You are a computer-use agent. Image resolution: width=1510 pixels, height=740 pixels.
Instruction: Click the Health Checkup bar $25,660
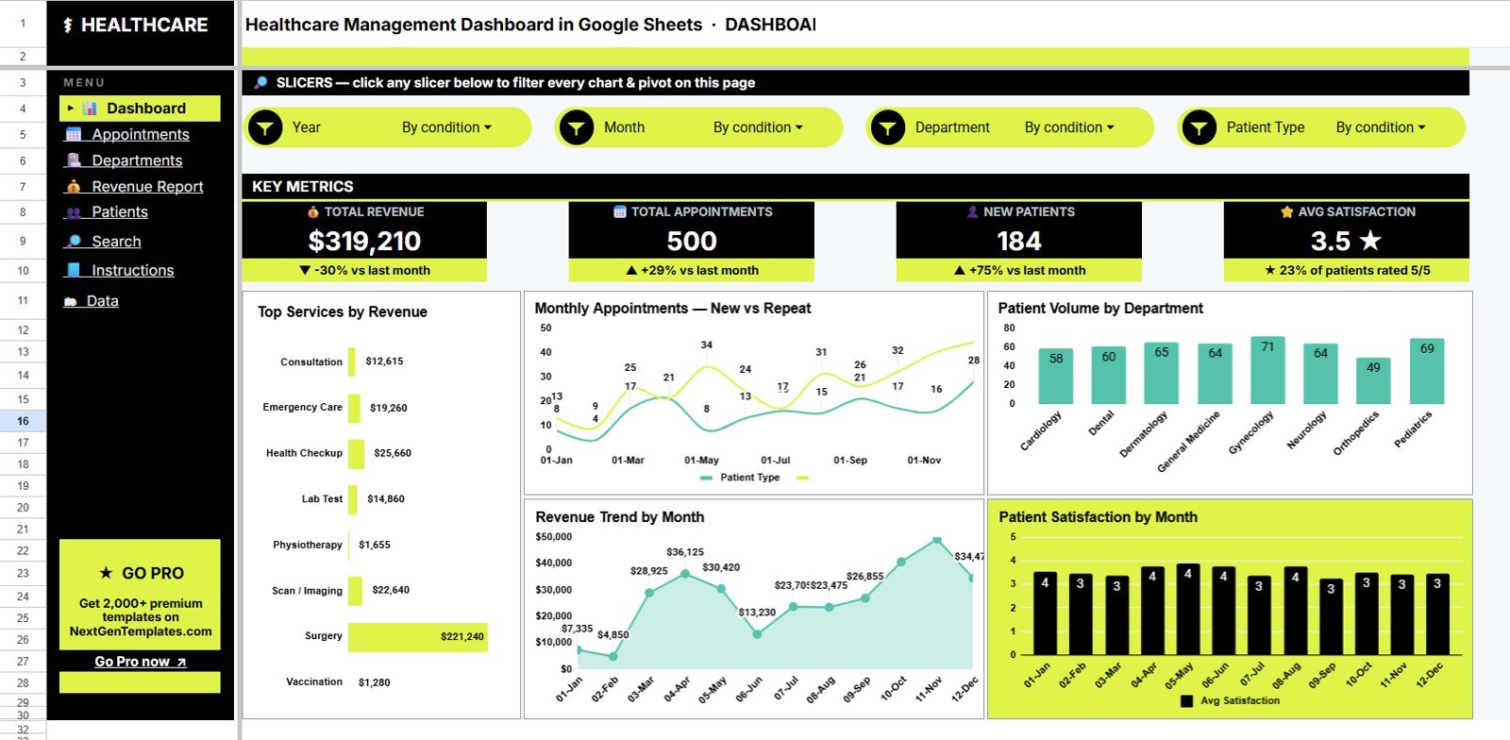(x=356, y=454)
